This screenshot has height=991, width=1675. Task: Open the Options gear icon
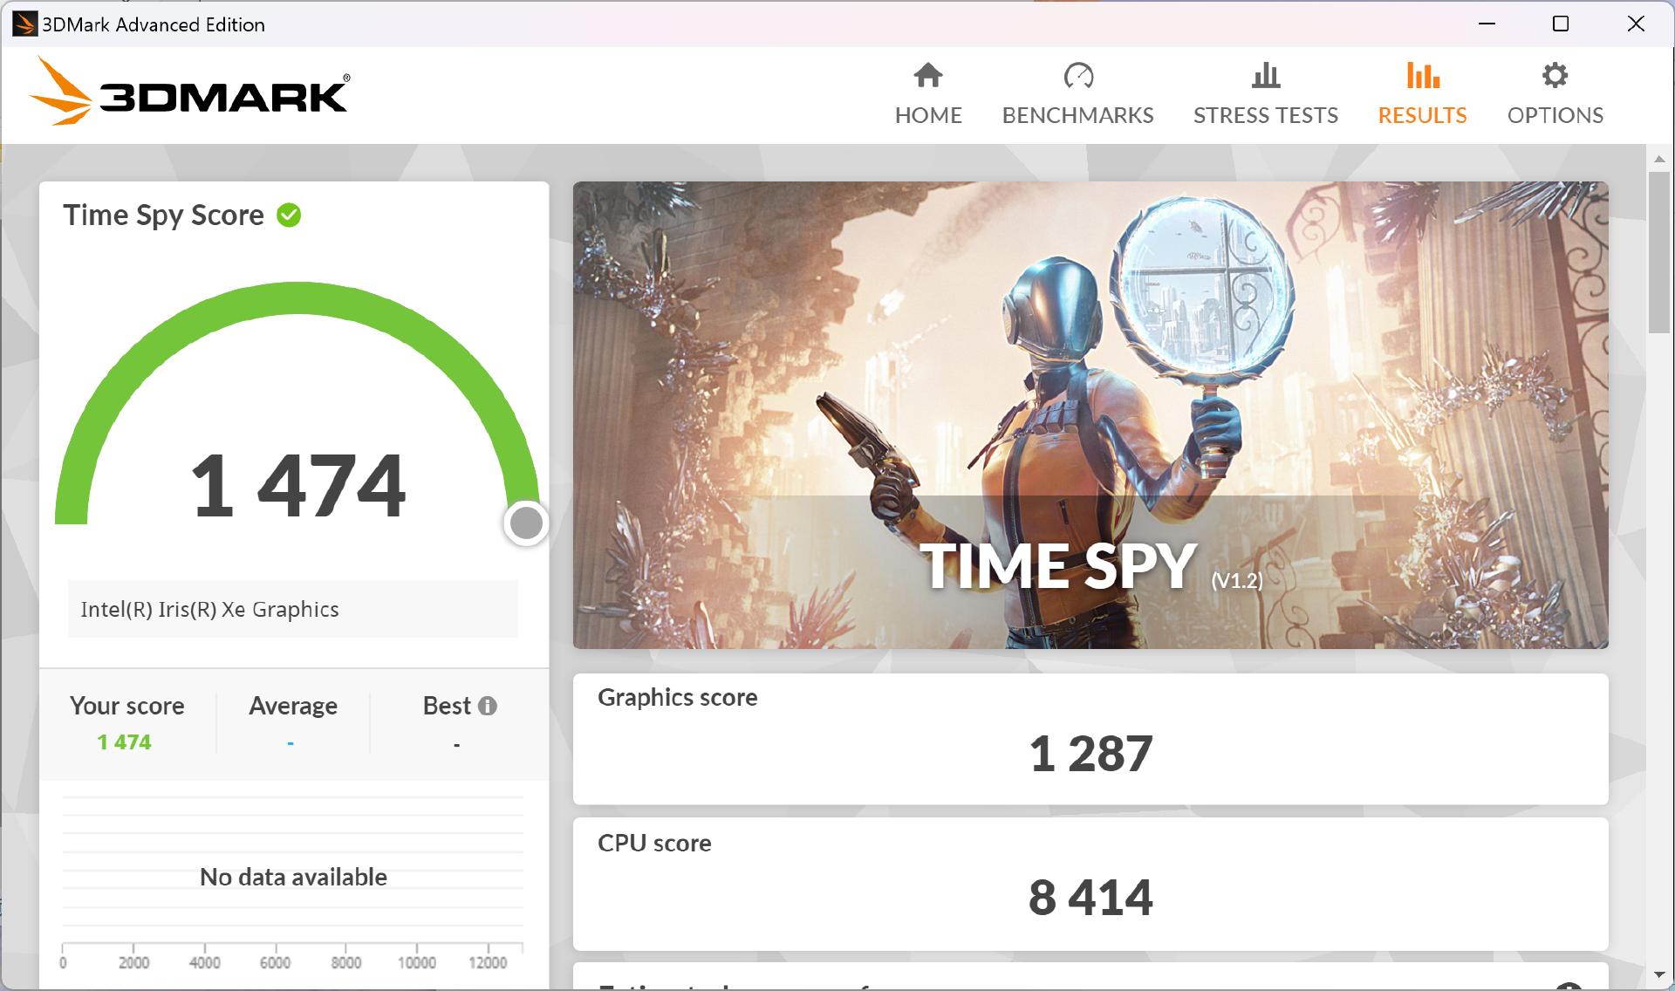(x=1554, y=76)
